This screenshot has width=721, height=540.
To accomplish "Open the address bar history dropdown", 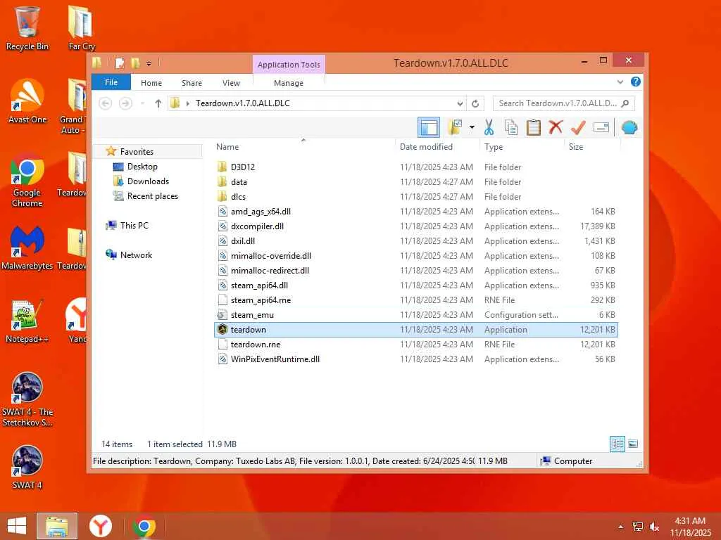I will [x=459, y=104].
